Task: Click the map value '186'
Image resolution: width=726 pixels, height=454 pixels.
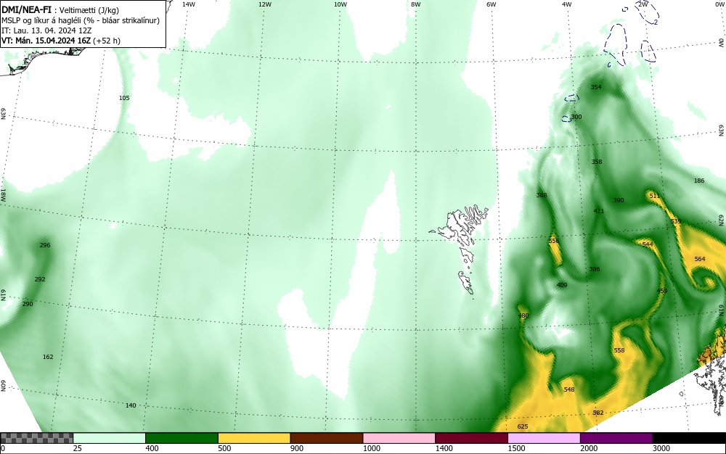Action: pos(698,181)
